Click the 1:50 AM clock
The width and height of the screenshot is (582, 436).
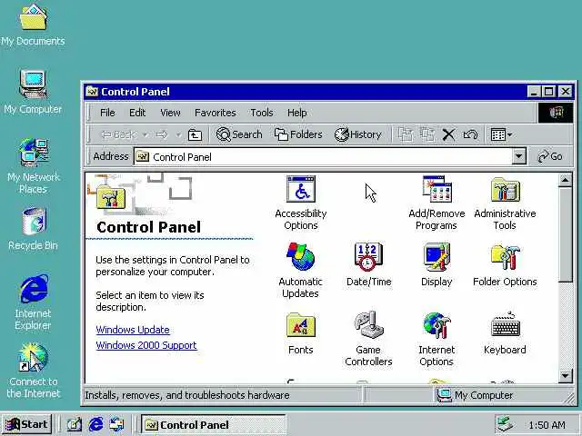coord(547,425)
